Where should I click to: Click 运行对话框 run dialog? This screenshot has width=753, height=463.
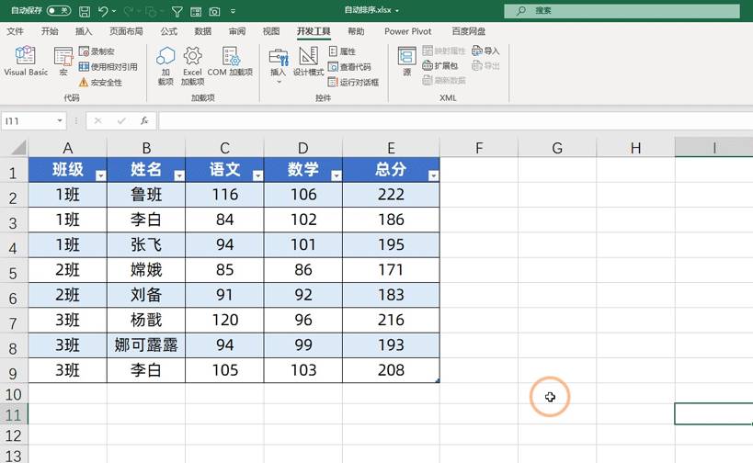353,83
